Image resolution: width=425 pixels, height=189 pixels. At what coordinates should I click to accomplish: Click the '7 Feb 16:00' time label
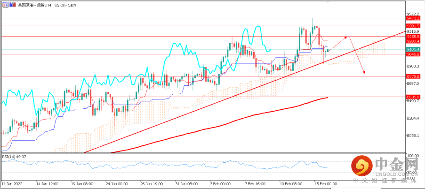pos(256,184)
